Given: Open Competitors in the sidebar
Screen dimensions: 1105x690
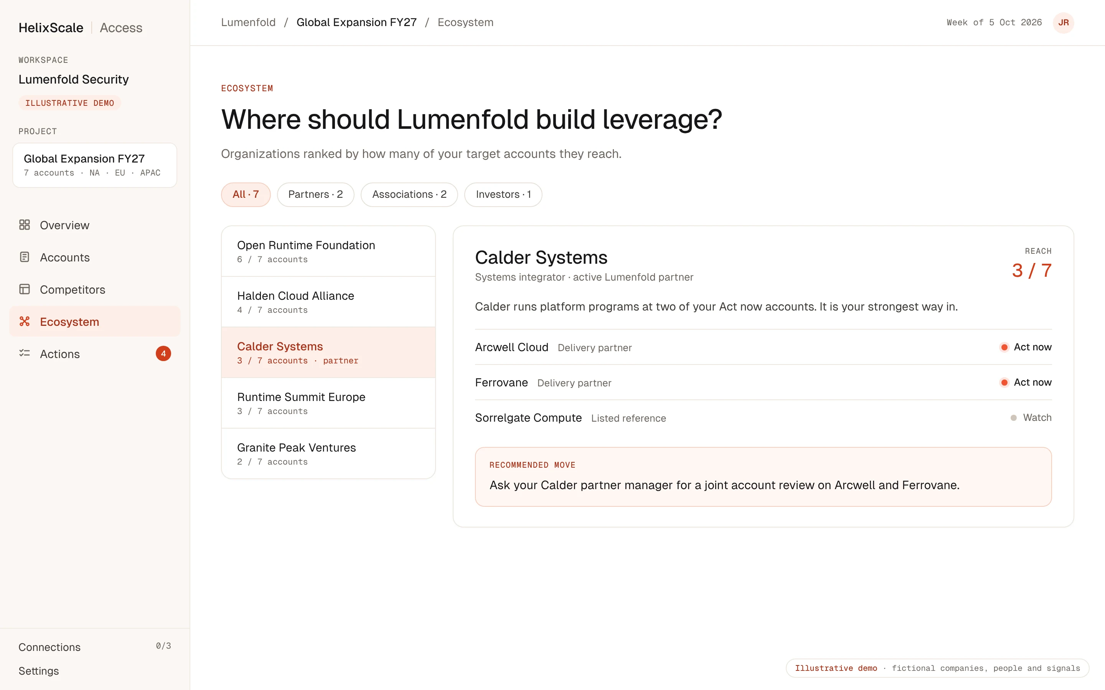Looking at the screenshot, I should (x=94, y=289).
